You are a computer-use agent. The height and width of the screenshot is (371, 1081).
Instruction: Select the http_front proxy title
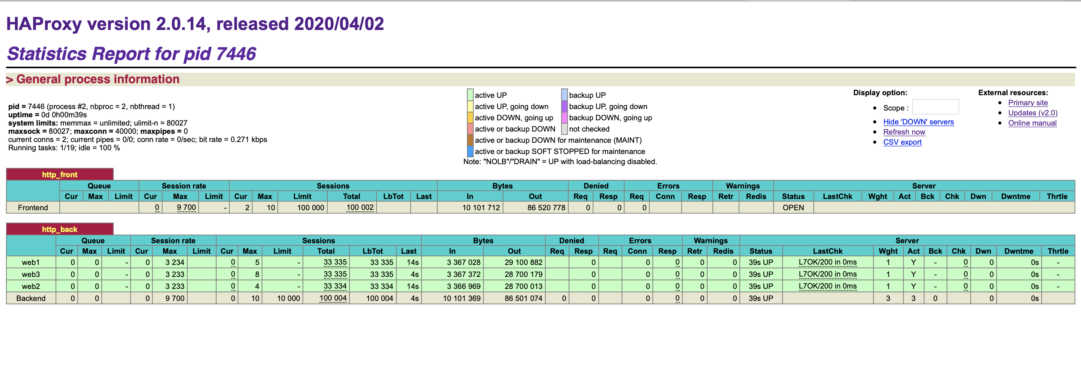coord(60,175)
